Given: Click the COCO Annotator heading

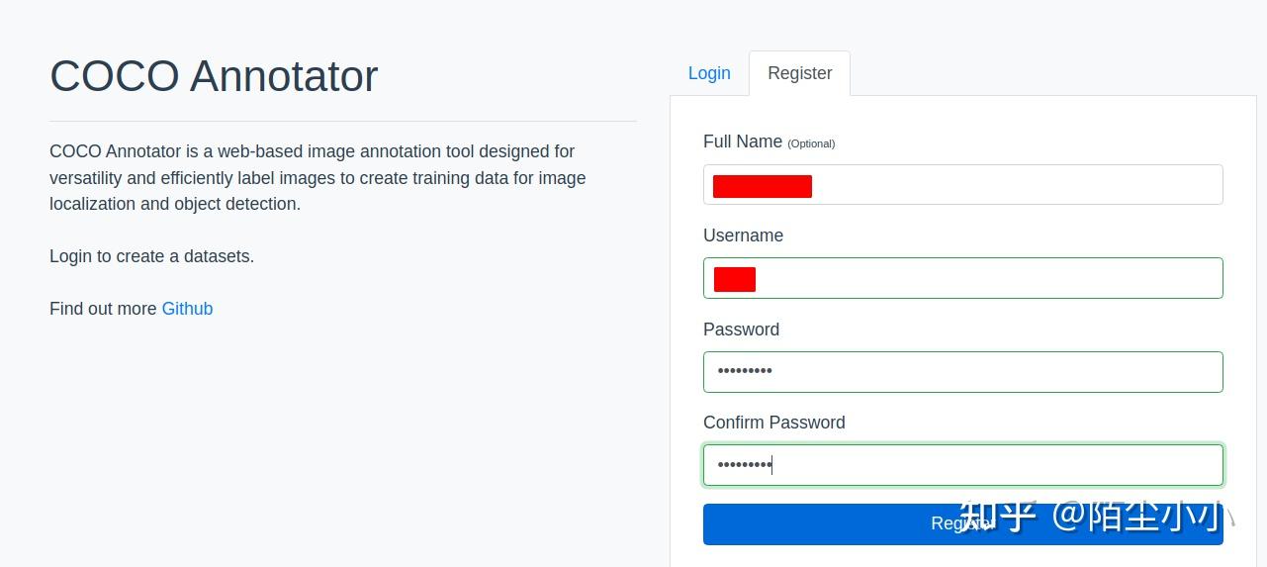Looking at the screenshot, I should click(214, 76).
